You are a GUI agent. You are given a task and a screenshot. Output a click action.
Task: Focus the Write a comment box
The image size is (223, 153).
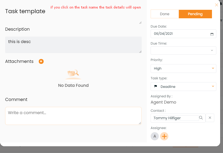click(x=73, y=116)
